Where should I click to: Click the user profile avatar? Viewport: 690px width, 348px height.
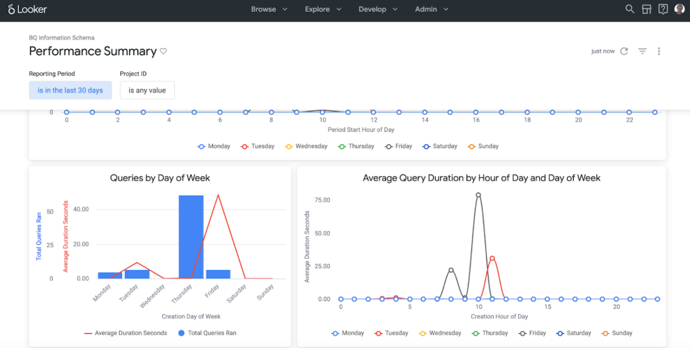(x=679, y=9)
